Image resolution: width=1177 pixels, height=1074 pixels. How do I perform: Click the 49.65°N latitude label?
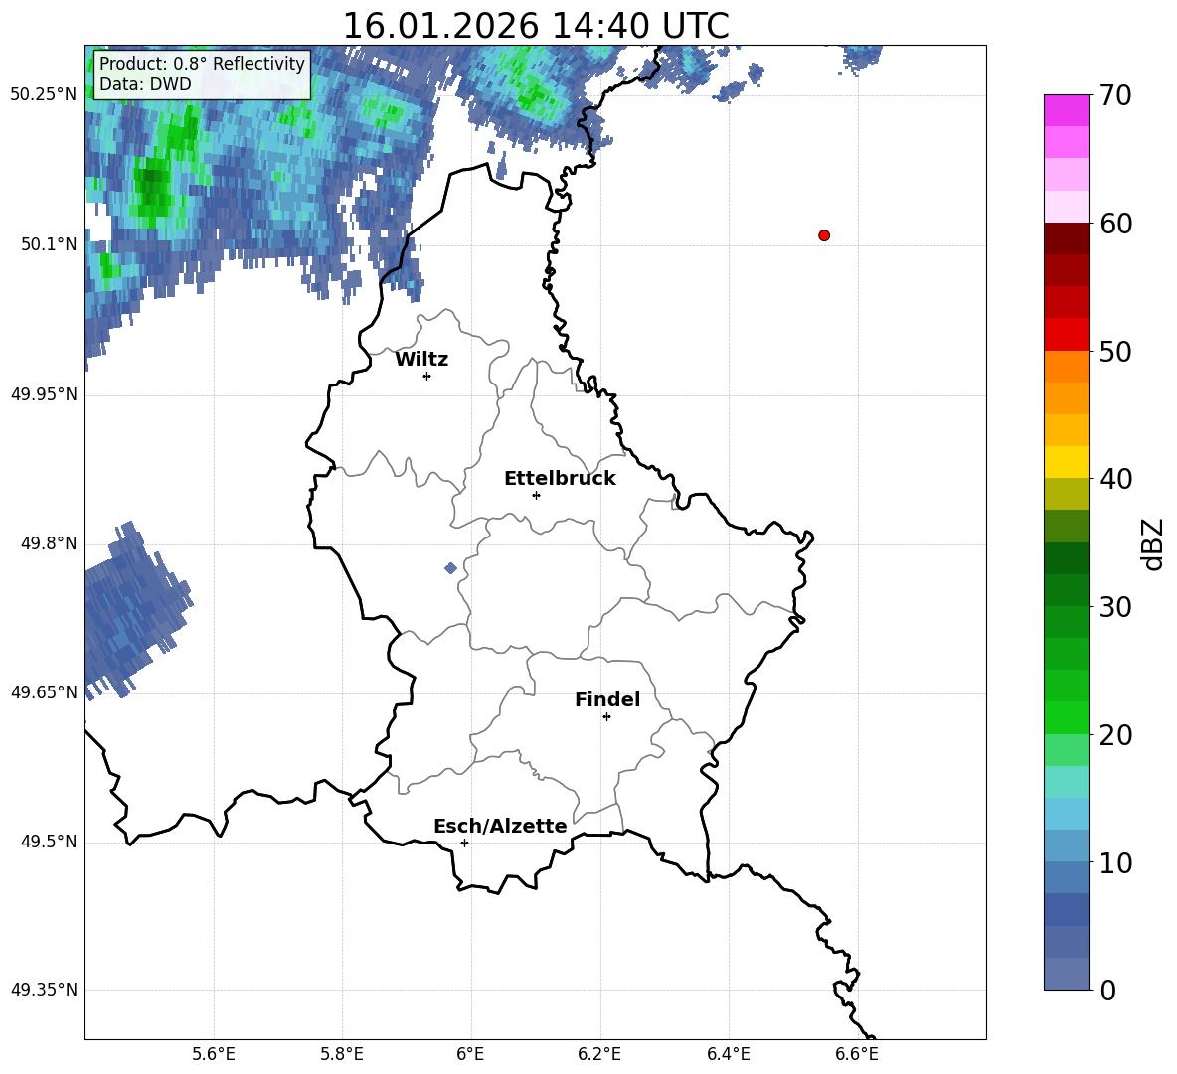44,692
